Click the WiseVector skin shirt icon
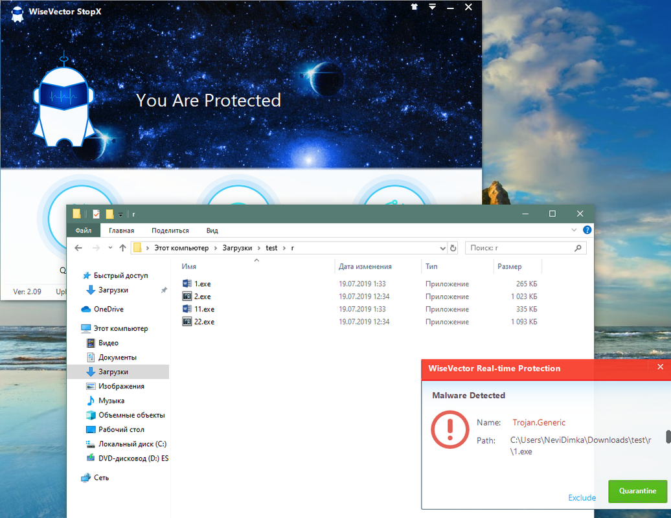The image size is (671, 518). pyautogui.click(x=415, y=7)
